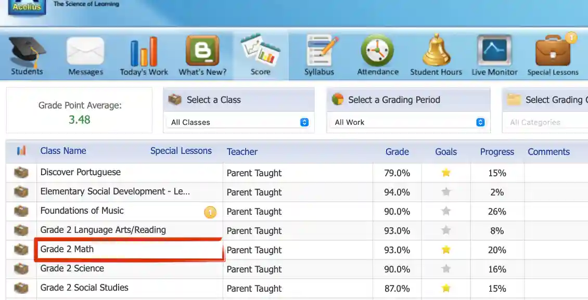This screenshot has height=300, width=588.
Task: Open Special Lessons briefcase icon
Action: click(x=553, y=52)
